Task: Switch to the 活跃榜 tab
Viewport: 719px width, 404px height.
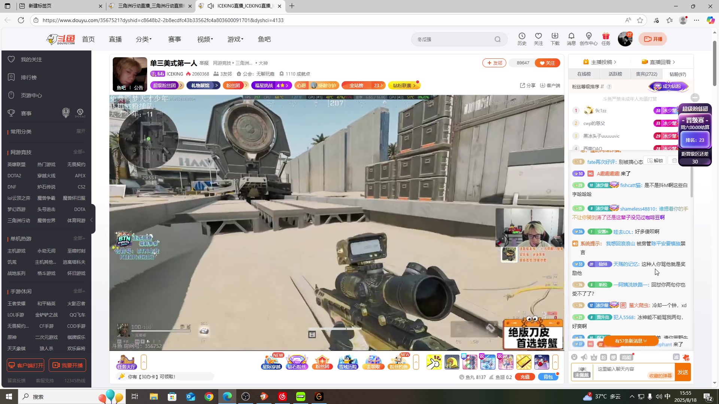Action: click(x=615, y=74)
